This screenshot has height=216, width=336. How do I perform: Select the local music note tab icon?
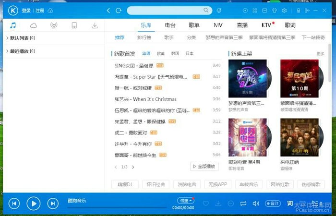(x=13, y=25)
